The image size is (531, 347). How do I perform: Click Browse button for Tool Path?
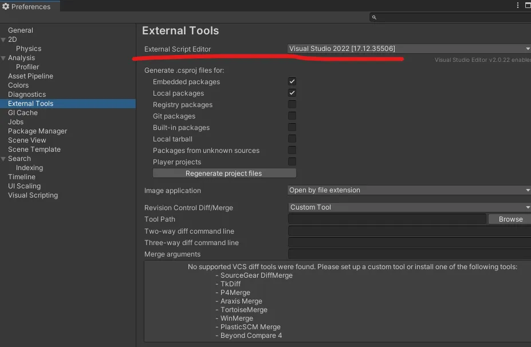510,219
